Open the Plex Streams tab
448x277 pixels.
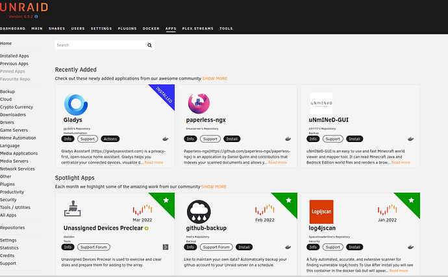[x=198, y=29]
